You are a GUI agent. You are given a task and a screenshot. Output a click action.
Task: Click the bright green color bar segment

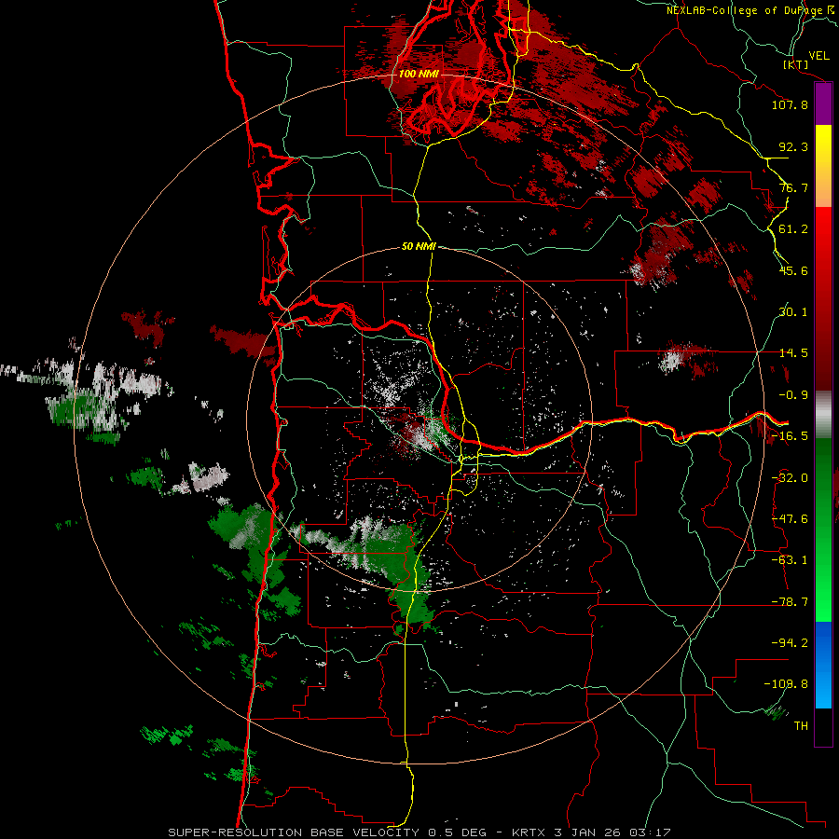(x=823, y=530)
